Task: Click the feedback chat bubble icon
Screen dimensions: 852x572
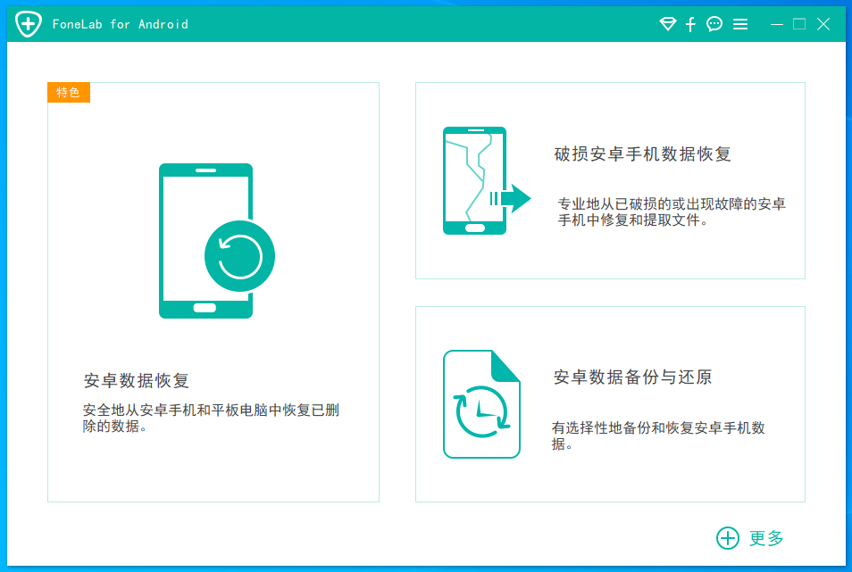Action: click(714, 25)
